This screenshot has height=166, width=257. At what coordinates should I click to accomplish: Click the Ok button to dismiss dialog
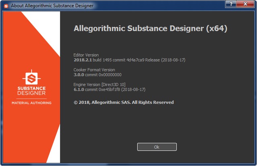pos(157,147)
